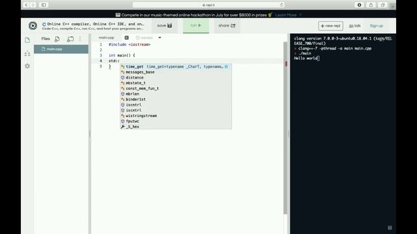Dismiss the hackathon banner
417x234 pixels.
tap(300, 14)
